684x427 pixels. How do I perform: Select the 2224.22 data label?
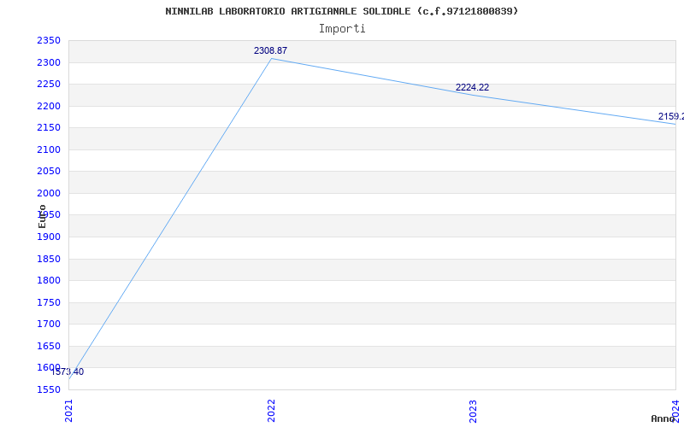(x=472, y=87)
